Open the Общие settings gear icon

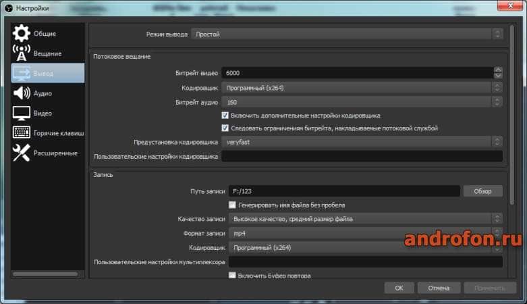[22, 33]
